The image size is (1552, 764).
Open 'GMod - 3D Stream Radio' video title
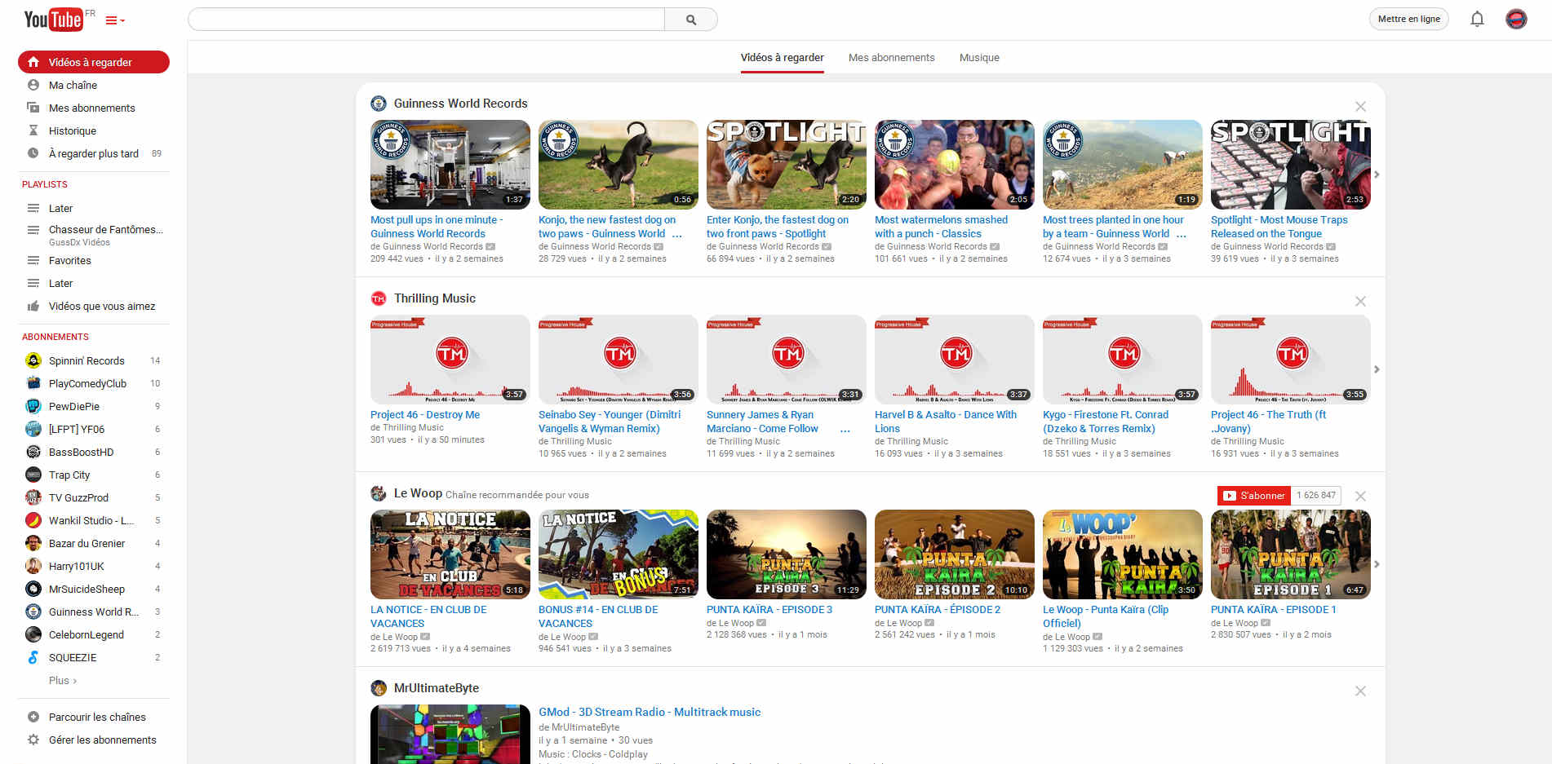click(650, 712)
